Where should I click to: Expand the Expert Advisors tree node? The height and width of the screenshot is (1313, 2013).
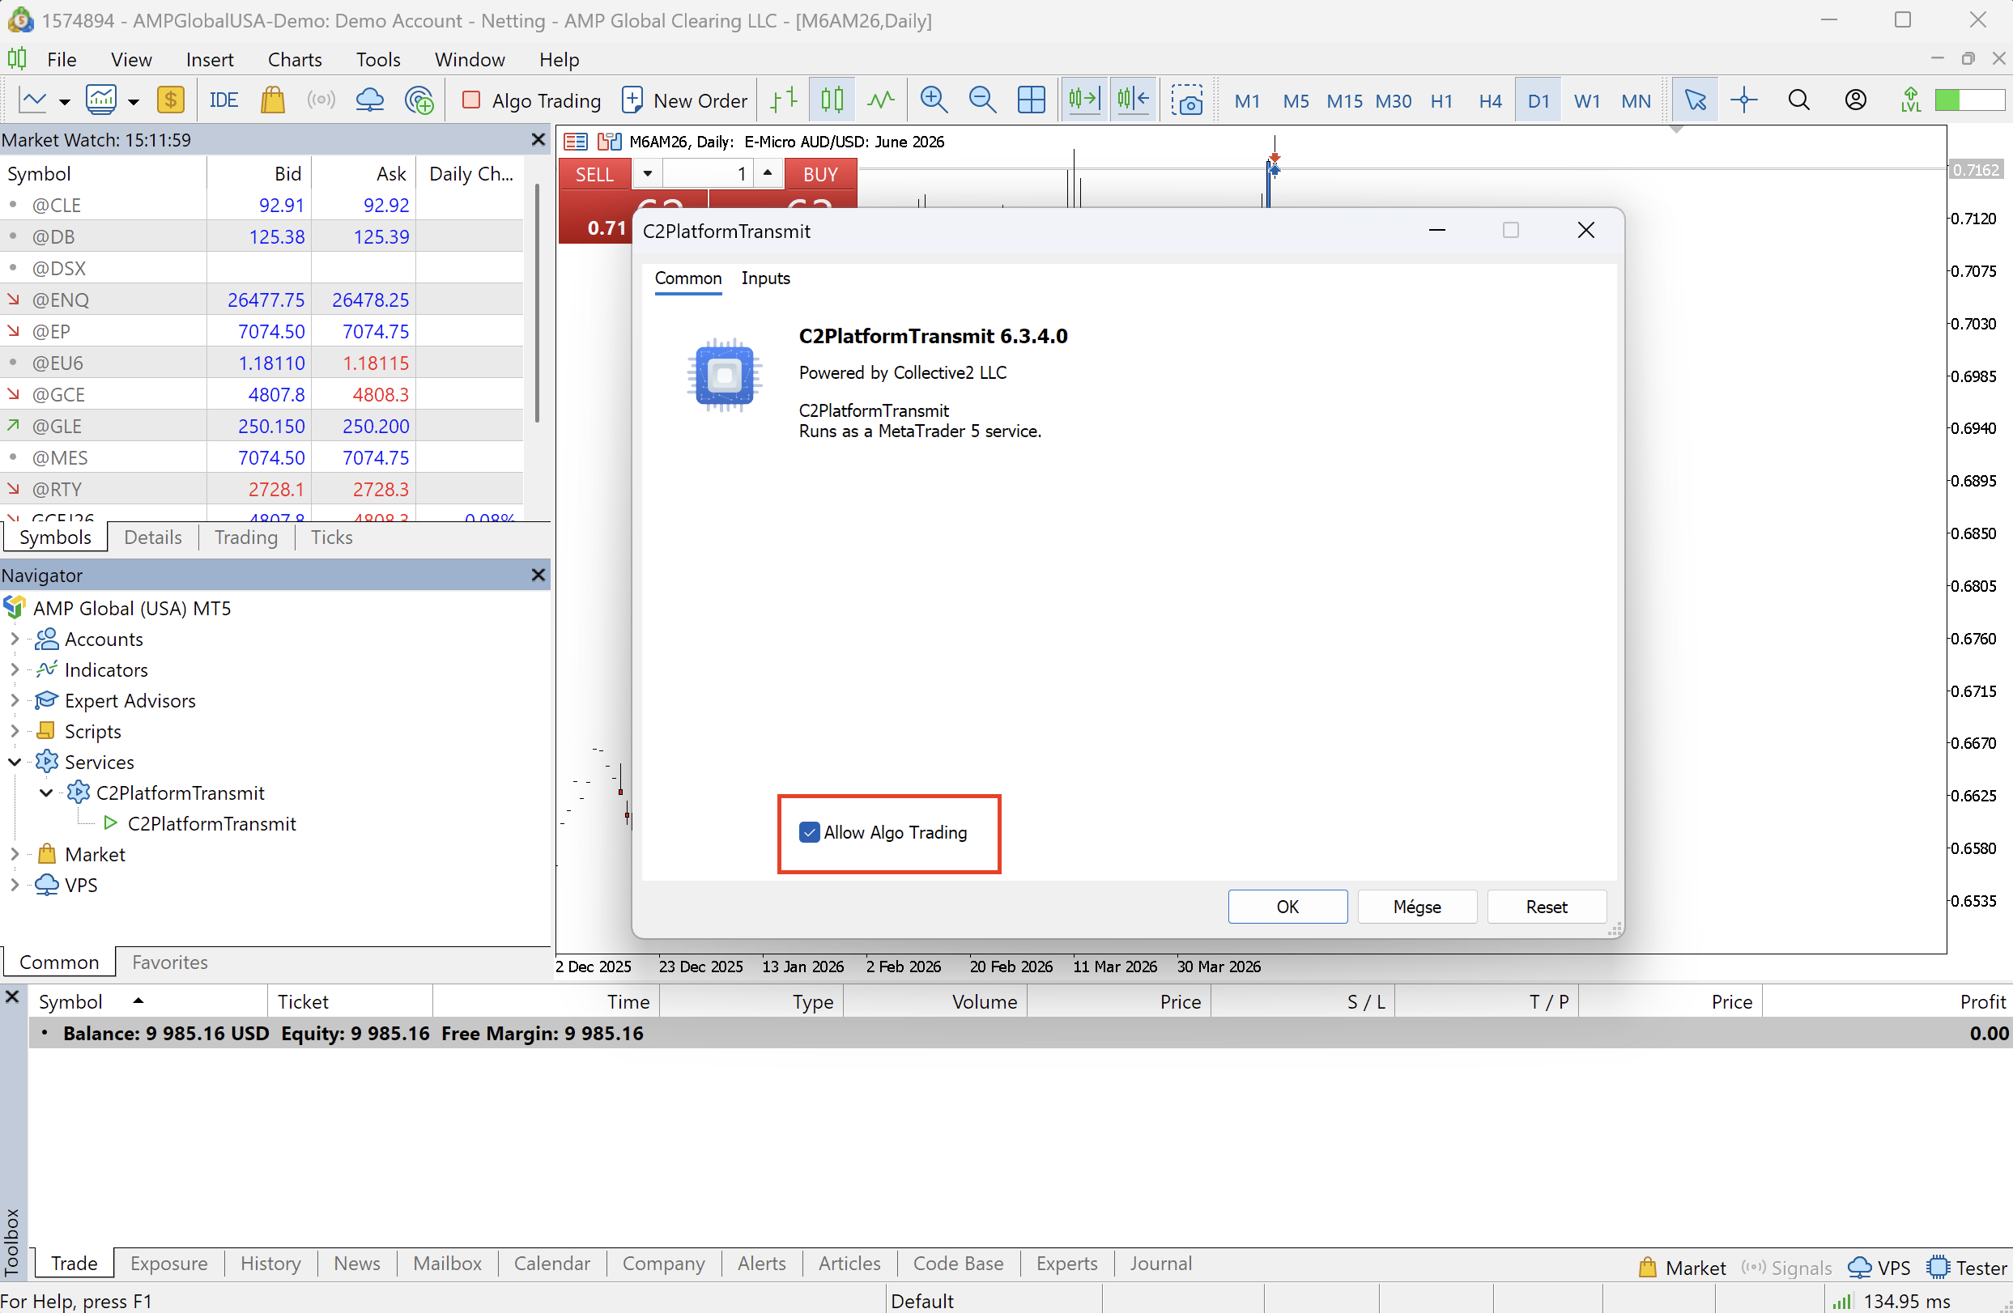15,701
